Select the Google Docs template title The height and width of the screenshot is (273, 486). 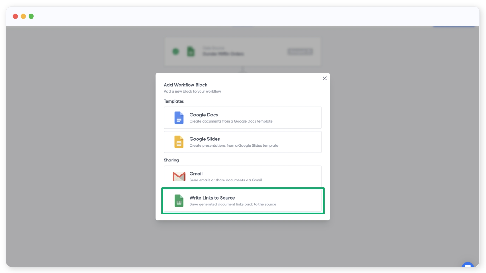pyautogui.click(x=204, y=115)
